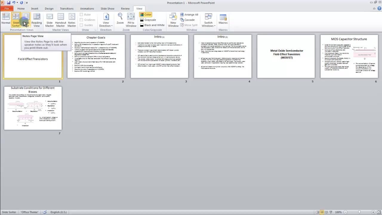Switch to the Transitions tab
Screen dimensions: 382x215
[x=67, y=9]
